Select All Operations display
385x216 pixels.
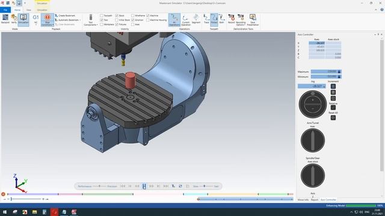[174, 20]
